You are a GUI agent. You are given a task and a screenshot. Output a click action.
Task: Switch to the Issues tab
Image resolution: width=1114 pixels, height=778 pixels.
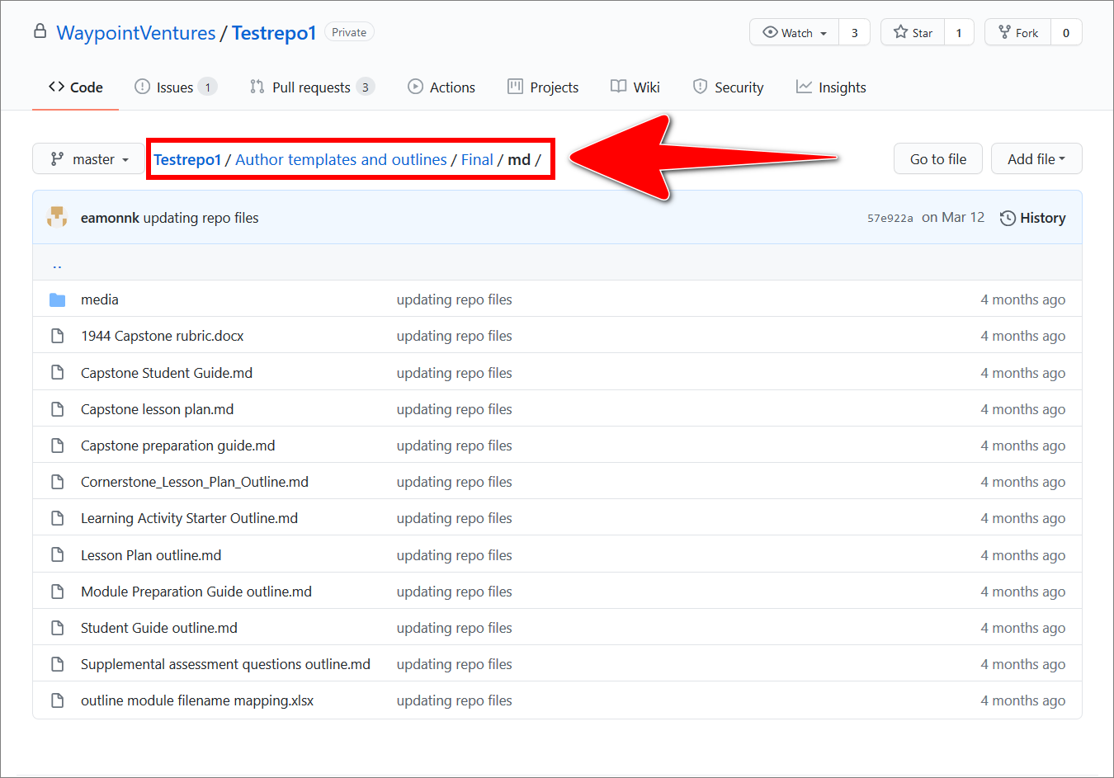point(176,87)
